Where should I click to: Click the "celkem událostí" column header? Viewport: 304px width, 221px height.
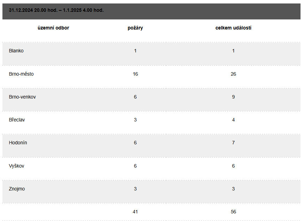[x=233, y=28]
